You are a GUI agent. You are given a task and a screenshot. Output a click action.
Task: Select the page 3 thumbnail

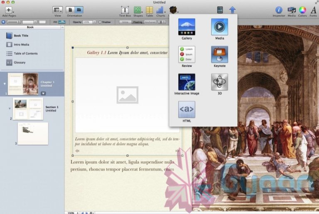tap(33, 133)
